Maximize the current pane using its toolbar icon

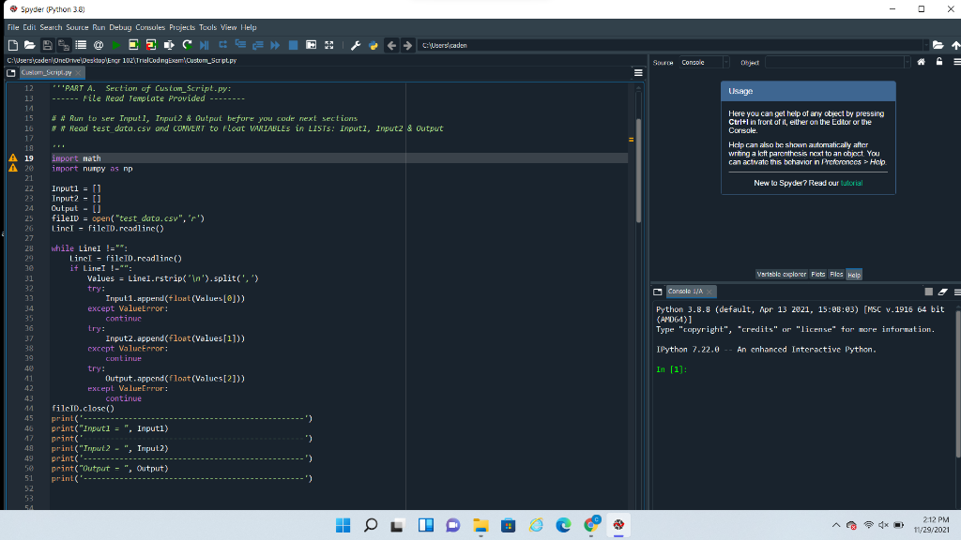point(311,44)
